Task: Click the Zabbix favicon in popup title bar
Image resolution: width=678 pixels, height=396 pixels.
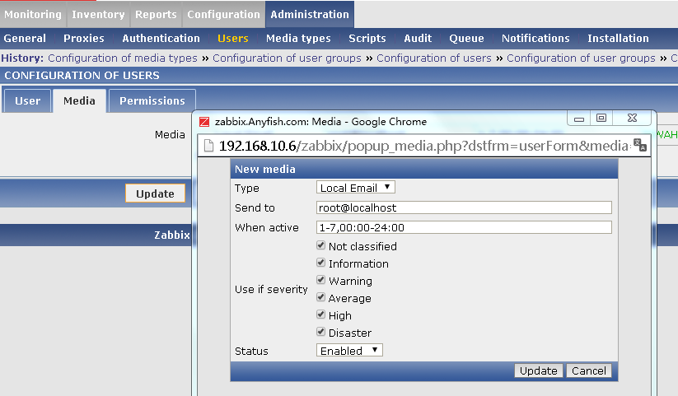Action: pyautogui.click(x=204, y=122)
